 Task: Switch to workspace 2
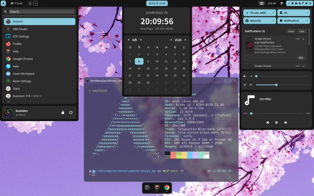[x=36, y=3]
